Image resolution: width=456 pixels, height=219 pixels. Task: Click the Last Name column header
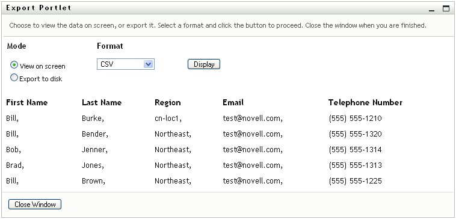click(102, 103)
